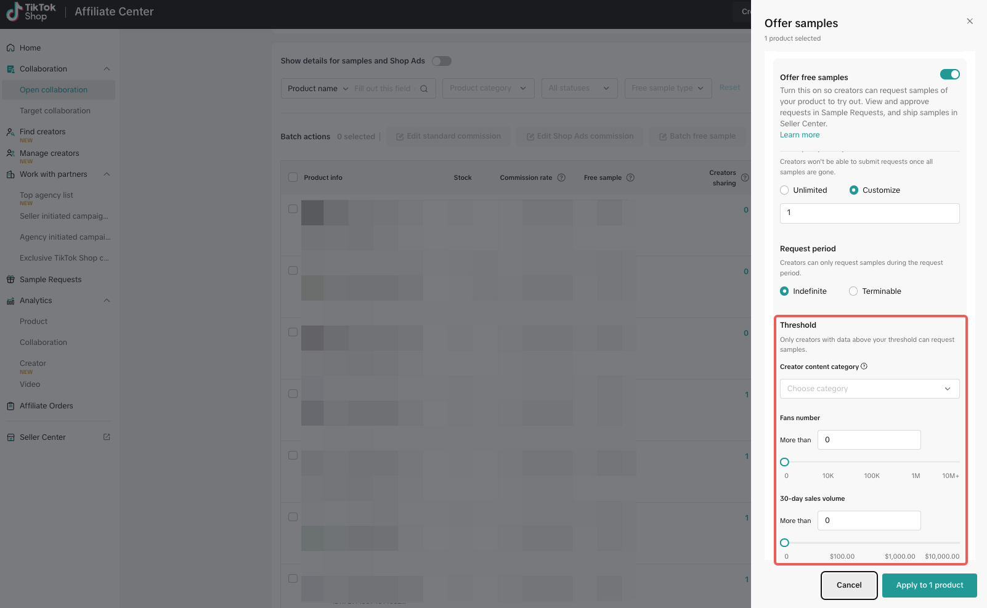
Task: Collapse the Analytics section
Action: point(107,301)
